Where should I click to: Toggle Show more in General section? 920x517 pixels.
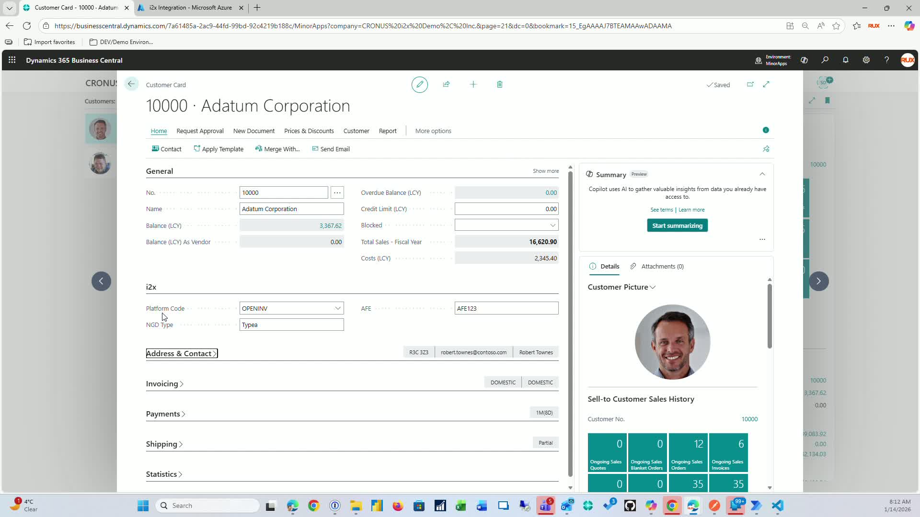545,171
